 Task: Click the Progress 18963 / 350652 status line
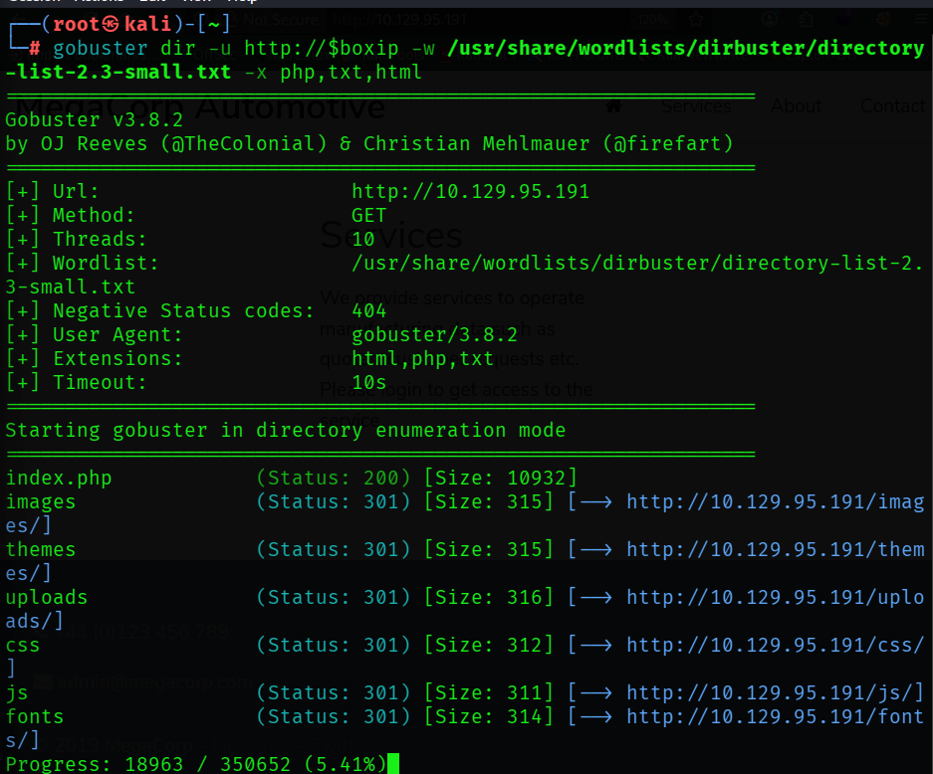pyautogui.click(x=196, y=764)
